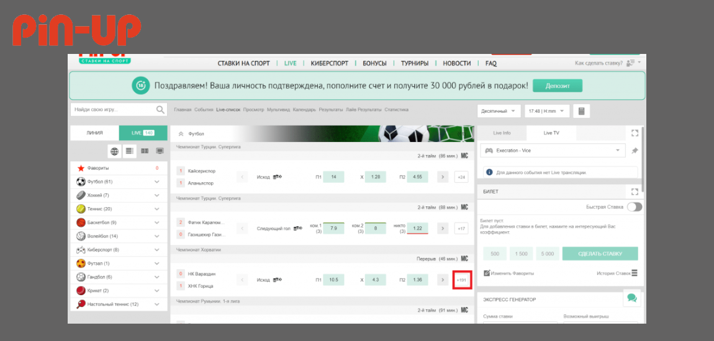
Task: Open the Календарь link
Action: pos(304,110)
